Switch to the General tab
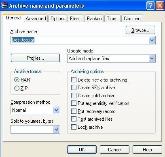The height and width of the screenshot is (157, 165). (14, 18)
